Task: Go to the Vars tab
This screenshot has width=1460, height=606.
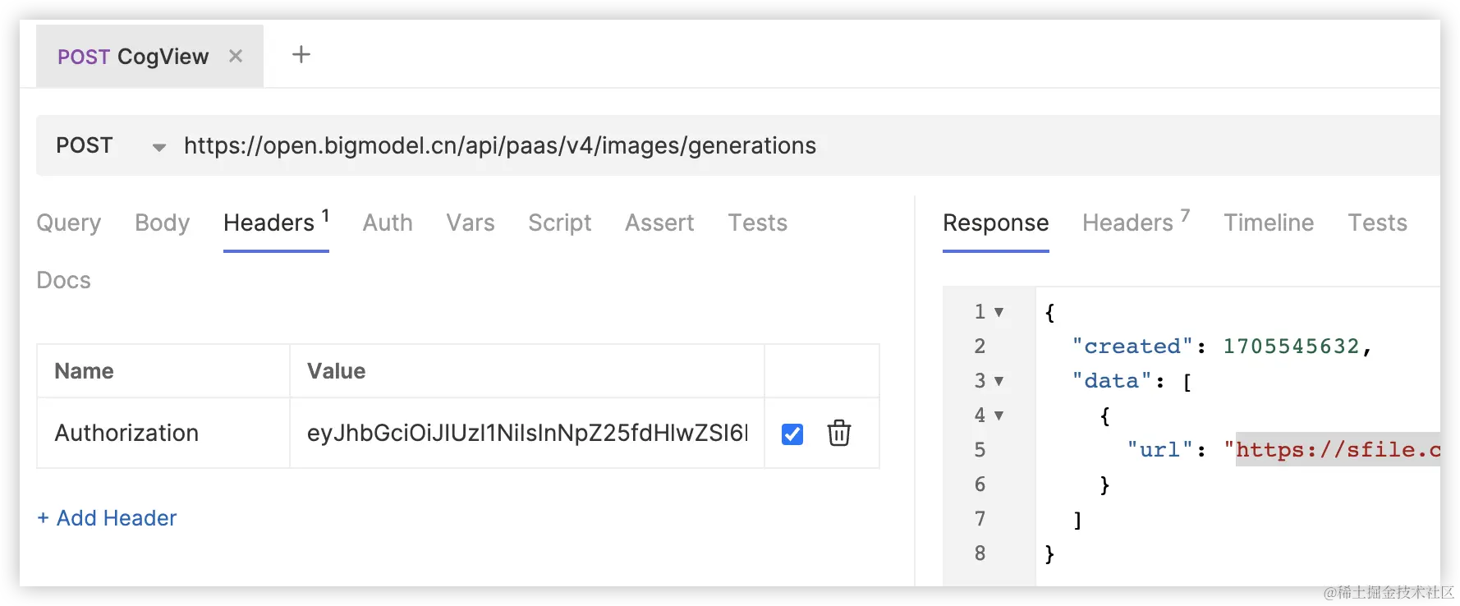Action: [471, 223]
